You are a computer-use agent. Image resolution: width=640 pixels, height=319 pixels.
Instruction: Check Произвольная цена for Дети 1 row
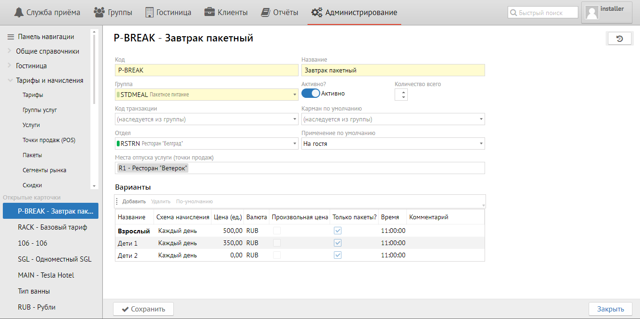[277, 243]
